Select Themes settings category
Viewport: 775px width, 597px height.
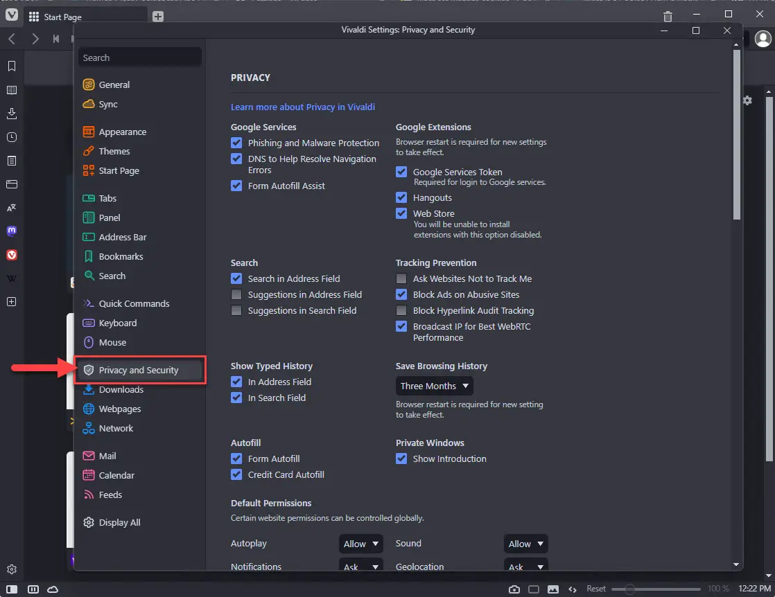tap(139, 151)
